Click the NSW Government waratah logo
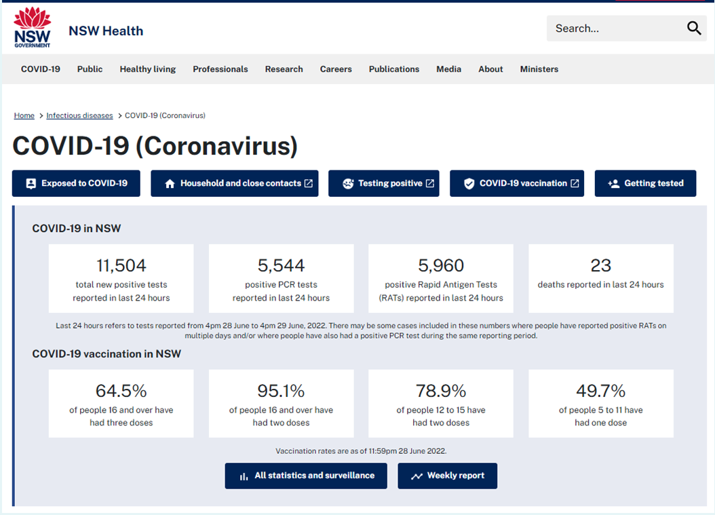 (x=33, y=27)
